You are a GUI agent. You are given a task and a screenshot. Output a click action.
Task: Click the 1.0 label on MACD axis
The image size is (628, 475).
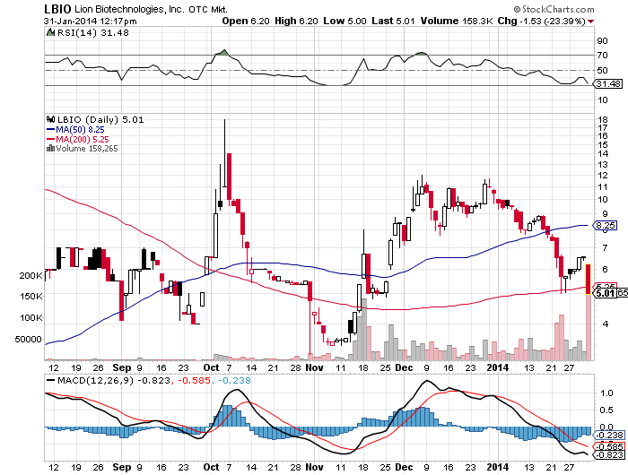point(606,393)
